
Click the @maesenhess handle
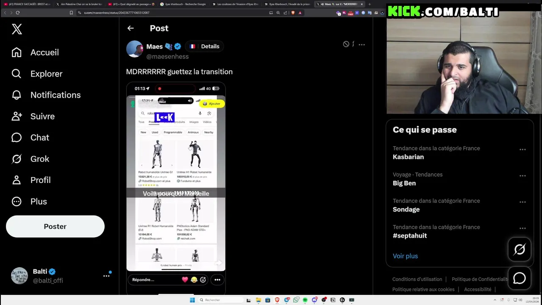168,57
